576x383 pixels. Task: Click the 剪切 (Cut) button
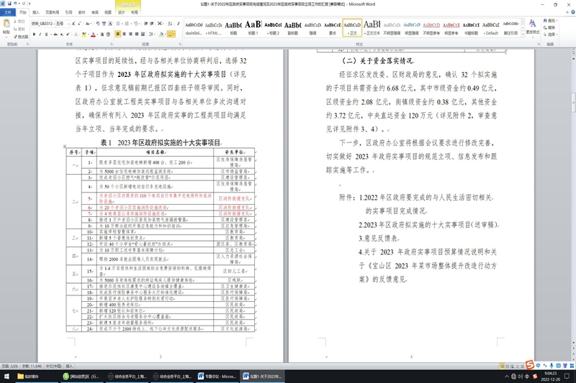click(19, 22)
